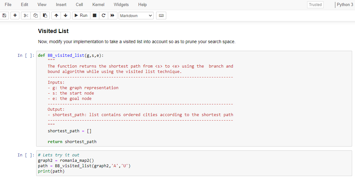Cut the selected cell with the scissors icon

click(25, 15)
